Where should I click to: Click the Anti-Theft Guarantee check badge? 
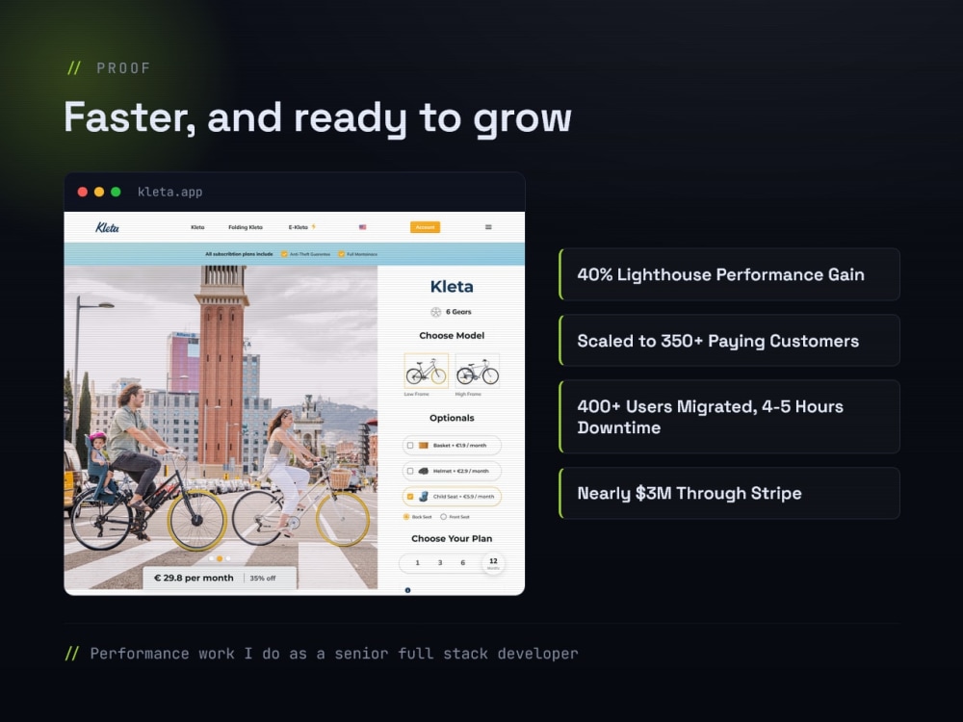click(284, 254)
